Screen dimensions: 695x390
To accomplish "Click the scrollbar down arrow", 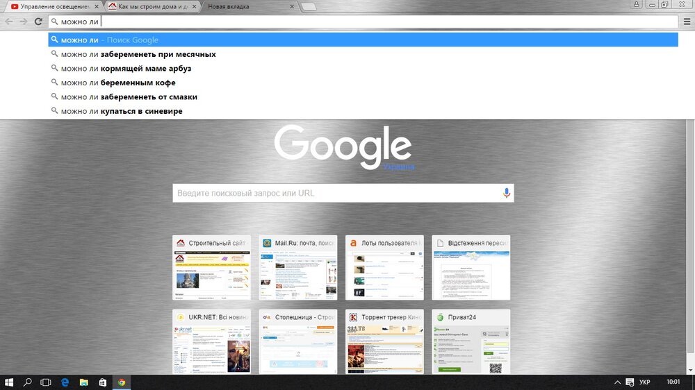I will tap(691, 371).
